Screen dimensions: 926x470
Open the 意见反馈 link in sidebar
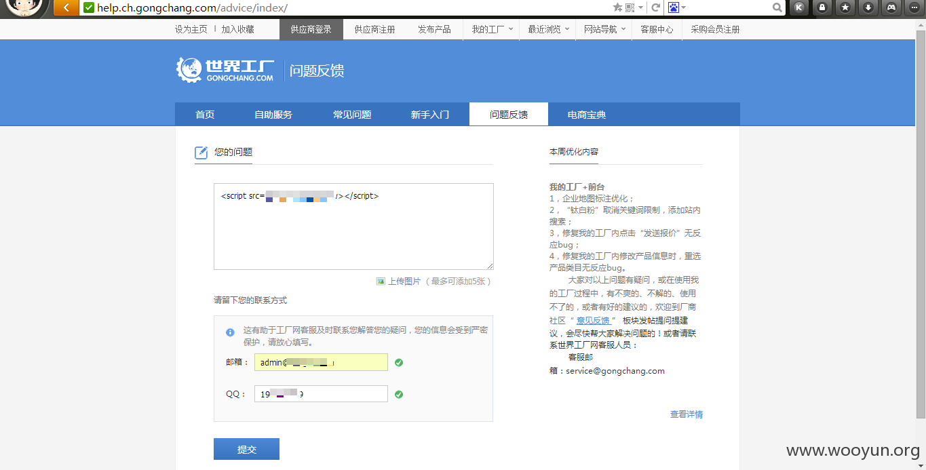tap(593, 320)
